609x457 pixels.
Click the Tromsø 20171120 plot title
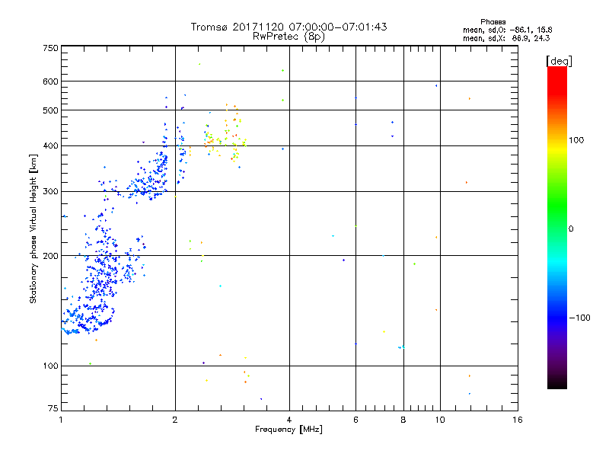tap(289, 27)
